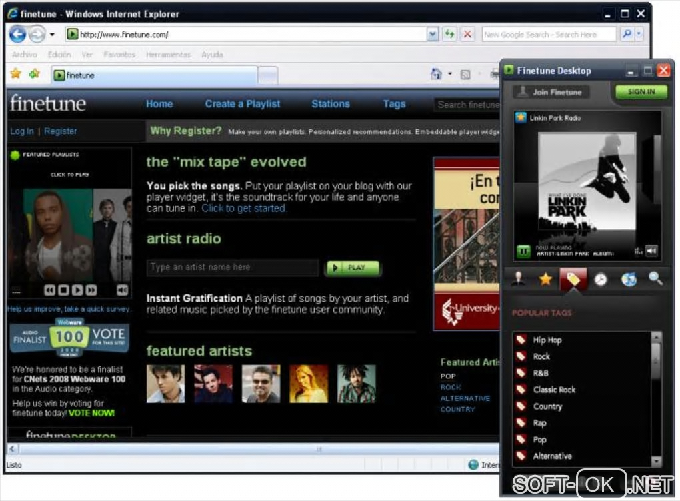680x501 pixels.
Task: Click the Favorites Center star icon
Action: click(15, 74)
